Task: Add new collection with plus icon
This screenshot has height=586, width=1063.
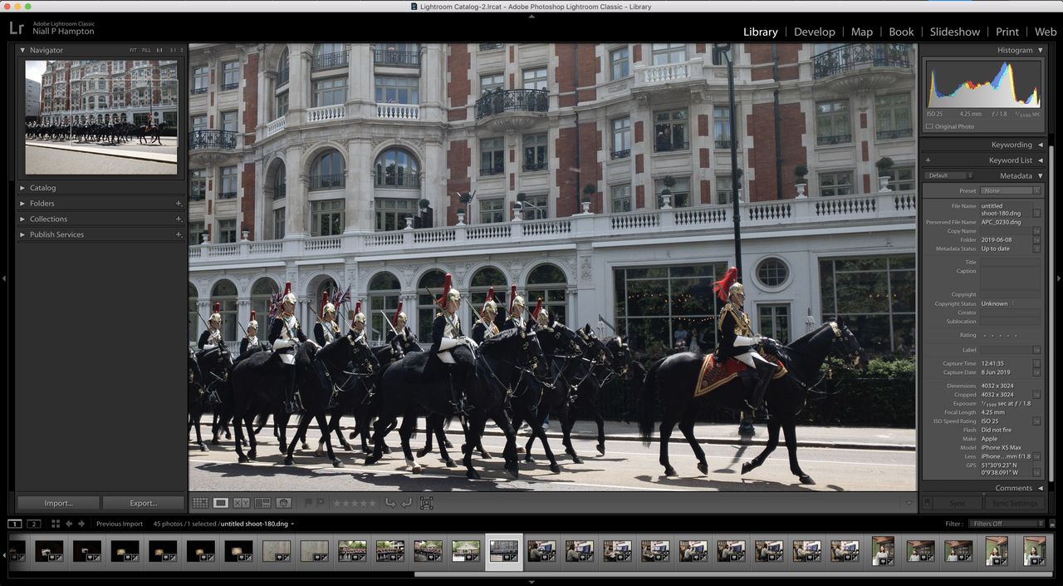Action: click(x=179, y=219)
